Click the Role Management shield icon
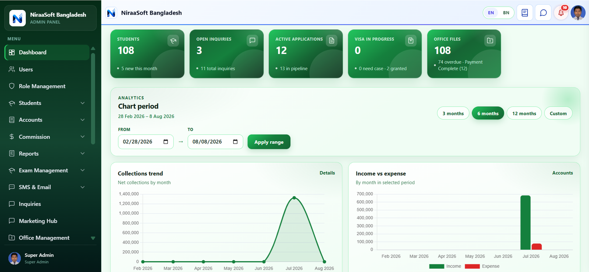The height and width of the screenshot is (272, 589). [12, 86]
